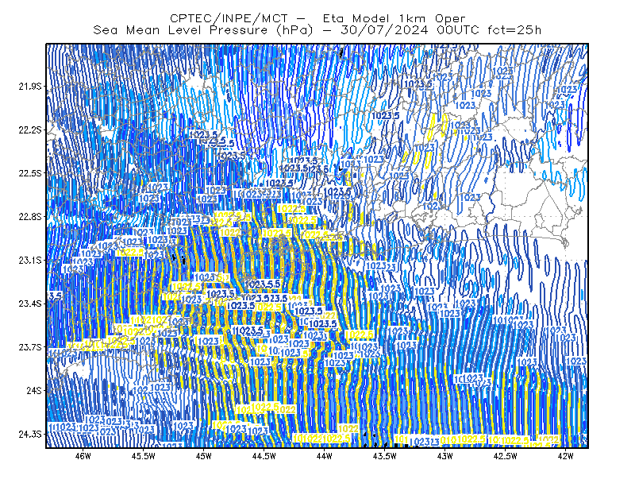Click the 23.7S latitude axis label

tap(30, 347)
